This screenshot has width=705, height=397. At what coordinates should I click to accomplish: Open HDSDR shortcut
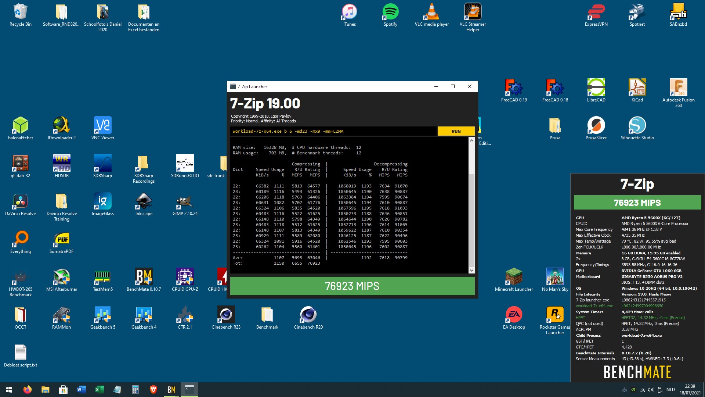click(x=62, y=167)
